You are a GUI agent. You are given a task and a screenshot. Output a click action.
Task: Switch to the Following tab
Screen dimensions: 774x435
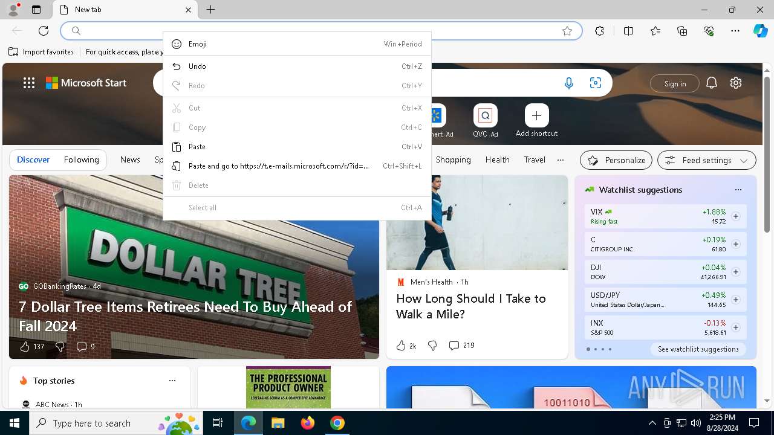[x=82, y=159]
